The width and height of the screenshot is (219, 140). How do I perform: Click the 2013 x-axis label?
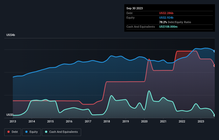pyautogui.click(x=13, y=121)
